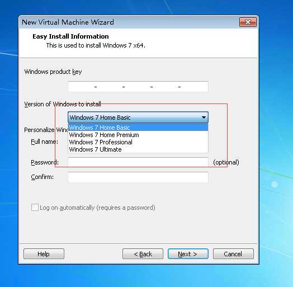Cancel the virtual machine wizard
Image resolution: width=293 pixels, height=287 pixels.
pyautogui.click(x=233, y=254)
